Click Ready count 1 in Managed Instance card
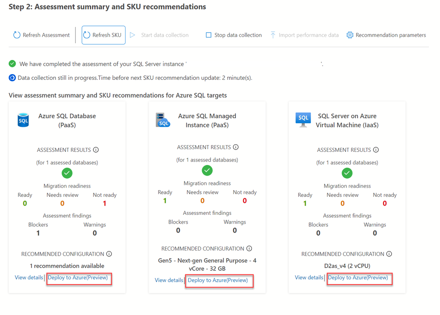Image resolution: width=440 pixels, height=315 pixels. [165, 201]
